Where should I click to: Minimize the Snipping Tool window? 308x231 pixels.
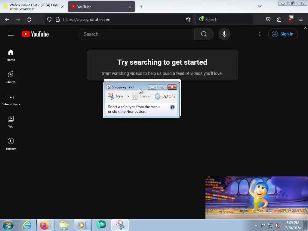point(152,87)
